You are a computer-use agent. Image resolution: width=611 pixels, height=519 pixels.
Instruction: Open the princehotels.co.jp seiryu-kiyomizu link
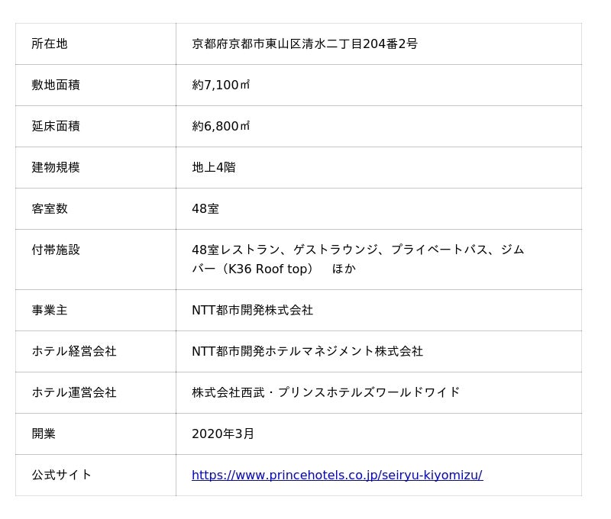coord(337,475)
